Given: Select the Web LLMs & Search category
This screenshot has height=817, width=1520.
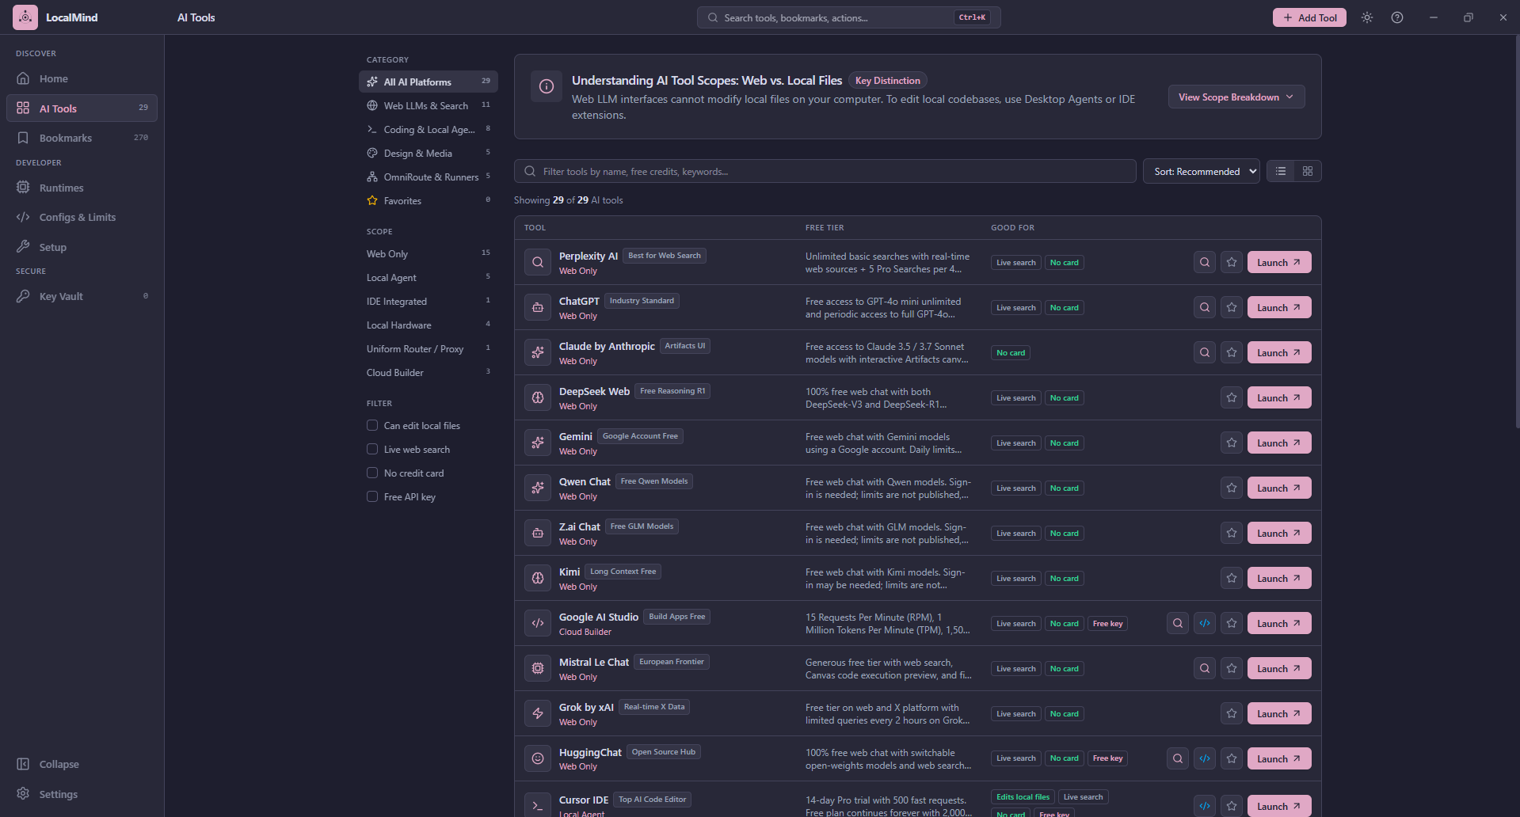Looking at the screenshot, I should coord(429,105).
